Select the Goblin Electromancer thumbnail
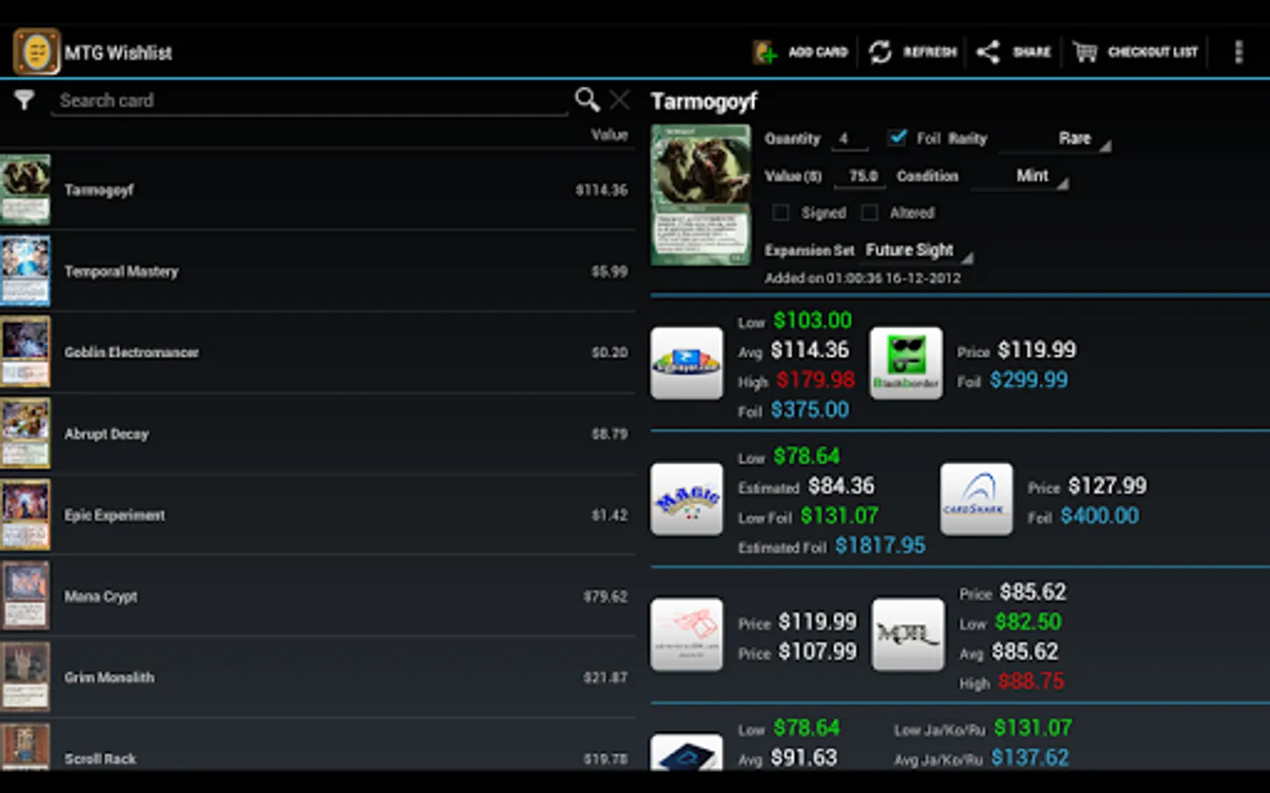This screenshot has height=793, width=1270. coord(26,352)
